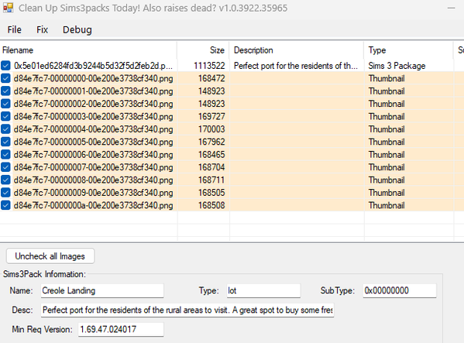
Task: Click the Uncheck all Images button
Action: (x=50, y=256)
